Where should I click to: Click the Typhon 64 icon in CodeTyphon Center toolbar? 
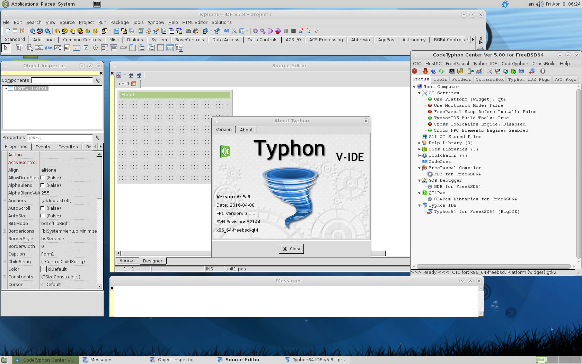(x=532, y=71)
